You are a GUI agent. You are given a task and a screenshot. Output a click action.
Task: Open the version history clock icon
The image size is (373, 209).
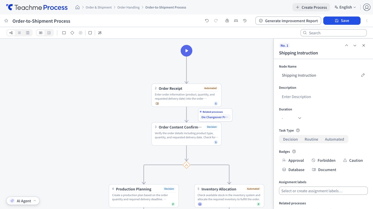245,21
